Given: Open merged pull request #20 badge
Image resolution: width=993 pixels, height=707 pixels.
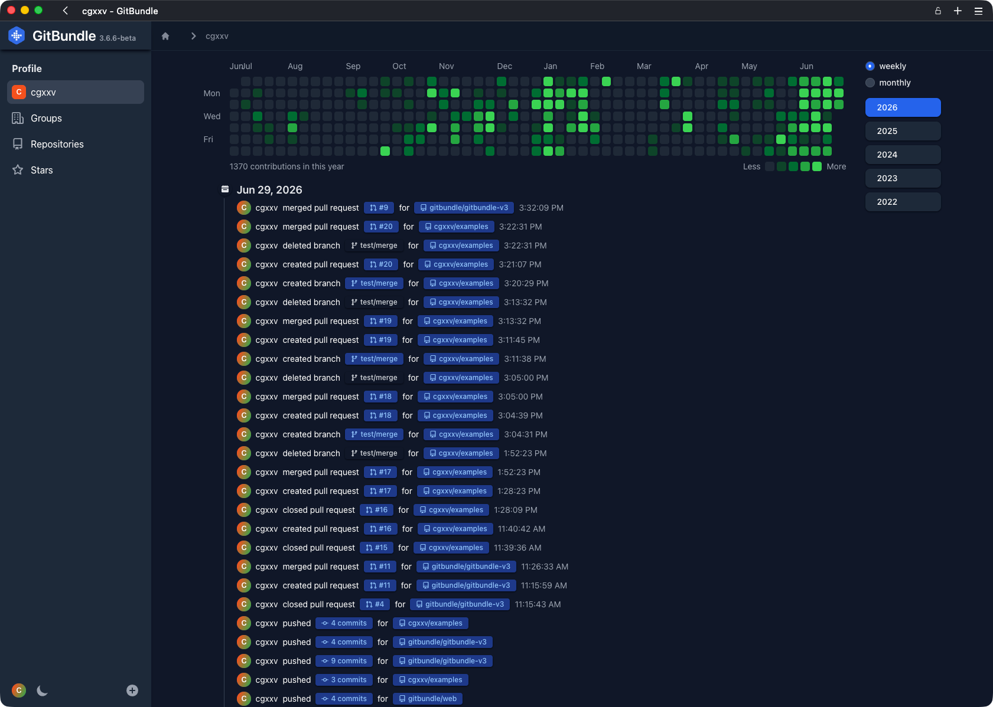Looking at the screenshot, I should 381,227.
